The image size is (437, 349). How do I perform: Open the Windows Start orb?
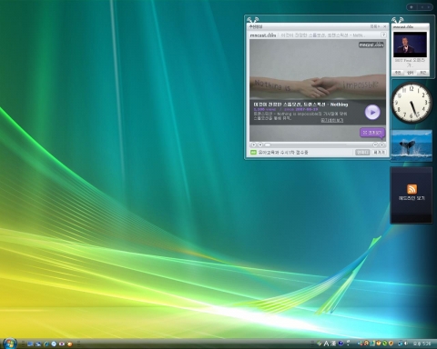click(10, 344)
